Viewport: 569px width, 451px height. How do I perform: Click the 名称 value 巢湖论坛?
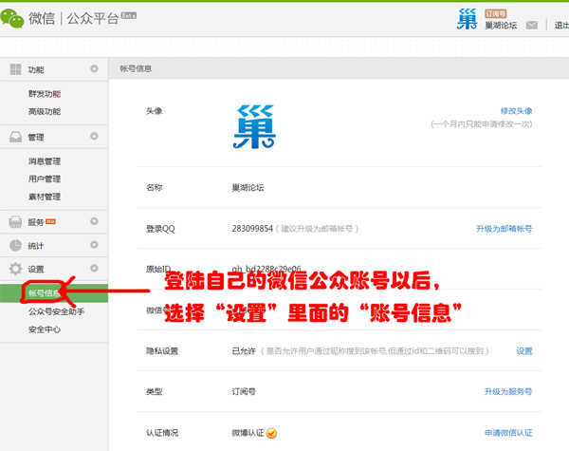click(248, 188)
